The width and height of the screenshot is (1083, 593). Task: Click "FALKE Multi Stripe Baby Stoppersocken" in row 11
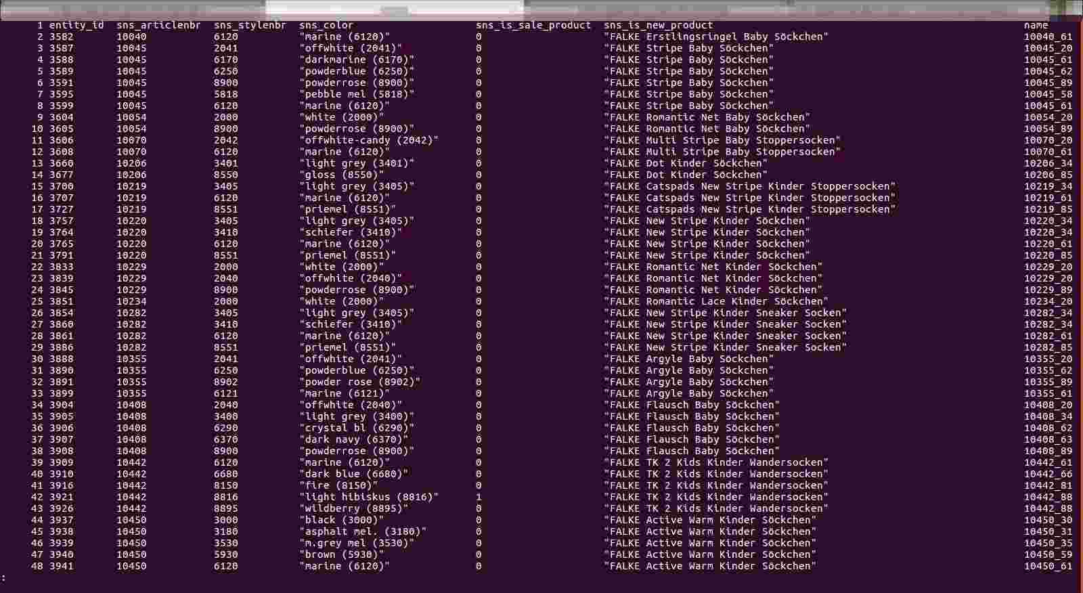click(x=722, y=140)
